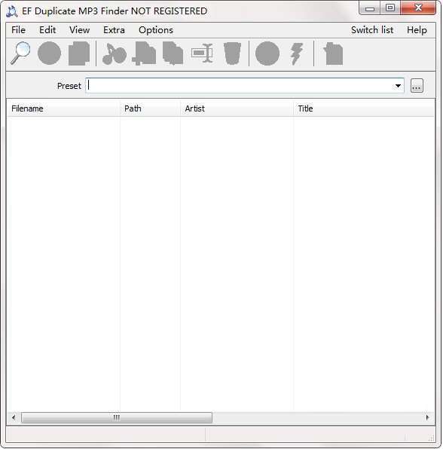Click the rename text-cursor toolbar icon
The image size is (443, 449).
(x=203, y=53)
